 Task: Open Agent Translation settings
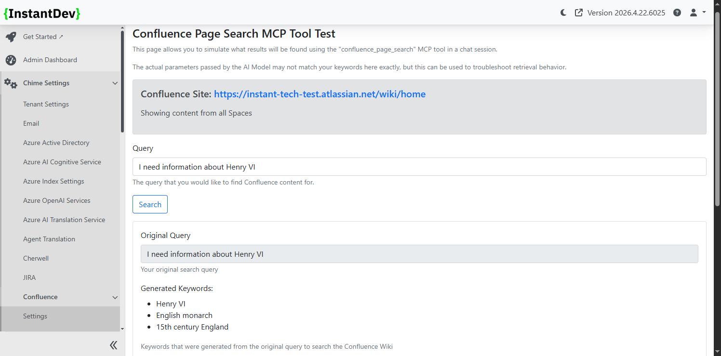pos(49,239)
